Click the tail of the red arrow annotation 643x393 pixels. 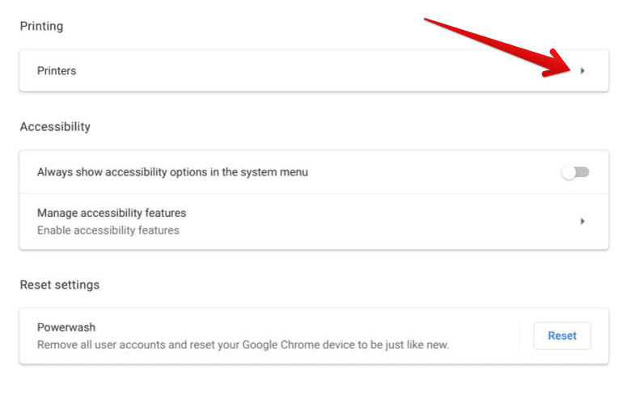click(430, 20)
